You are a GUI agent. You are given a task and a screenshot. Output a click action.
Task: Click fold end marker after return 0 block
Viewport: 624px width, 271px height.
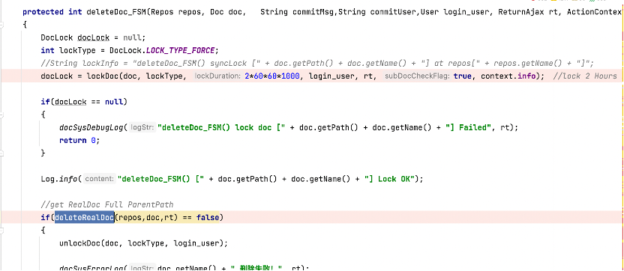click(x=2, y=153)
